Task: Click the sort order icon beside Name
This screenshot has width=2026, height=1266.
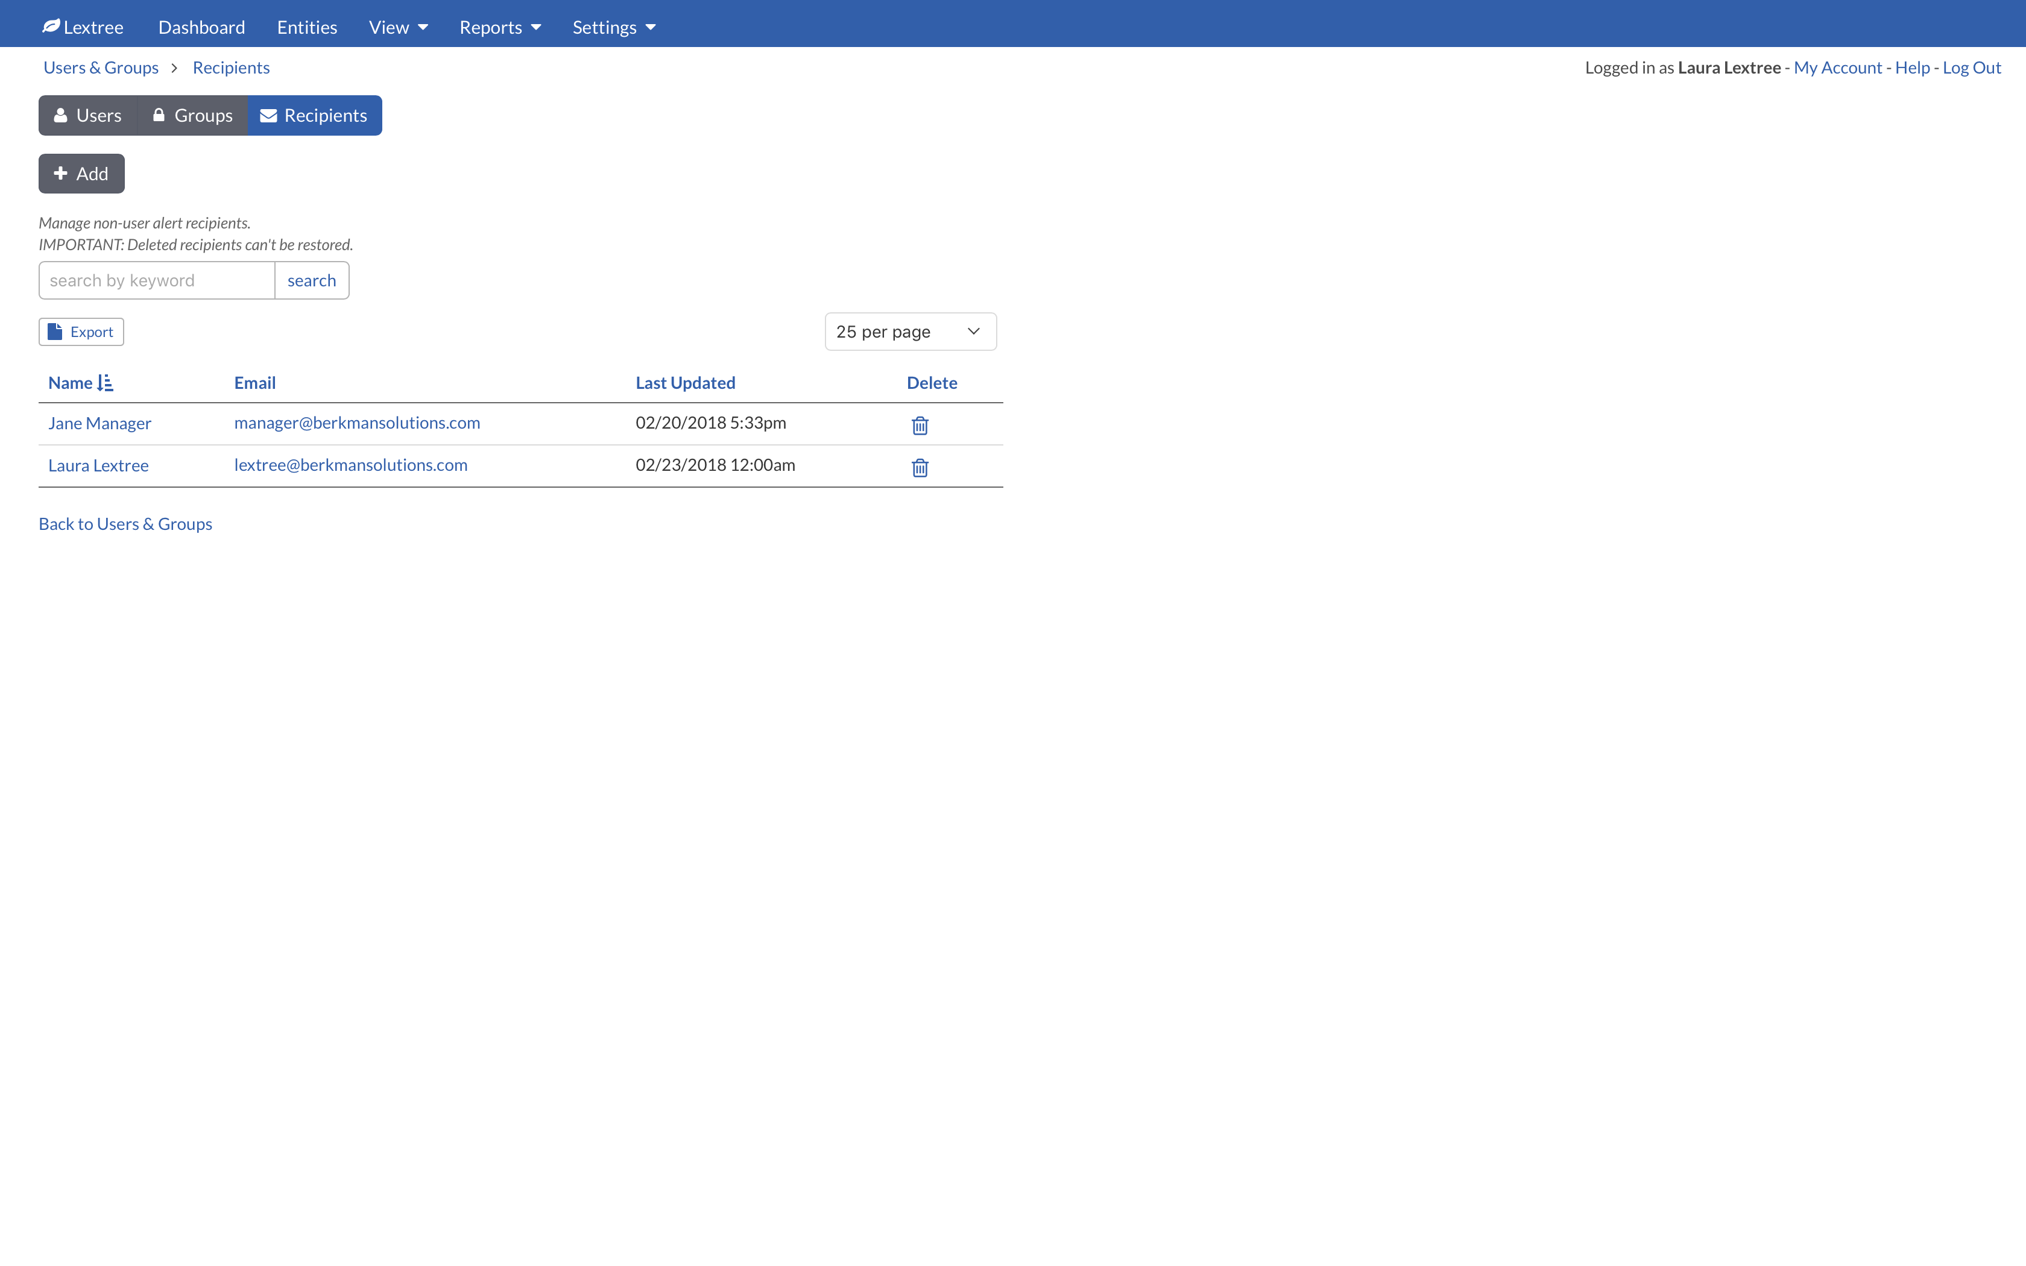Action: click(x=106, y=383)
